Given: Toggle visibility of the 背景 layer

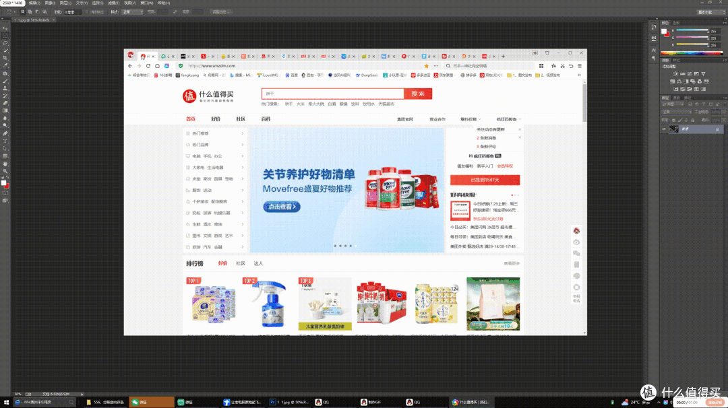Looking at the screenshot, I should 664,129.
